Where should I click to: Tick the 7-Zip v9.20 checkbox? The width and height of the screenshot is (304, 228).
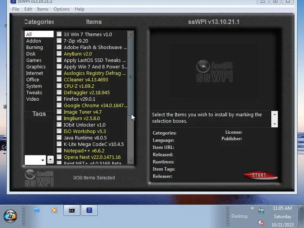(x=59, y=41)
